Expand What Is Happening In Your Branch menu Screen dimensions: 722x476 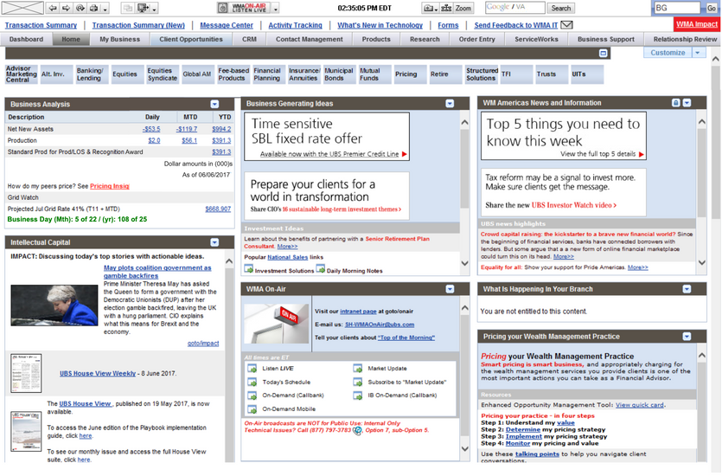687,289
